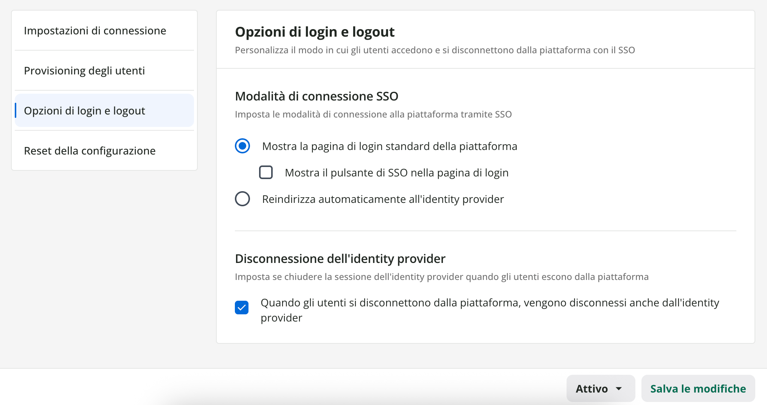Click label text 'Mostra il pulsante di SSO'
The width and height of the screenshot is (767, 405).
(x=396, y=173)
